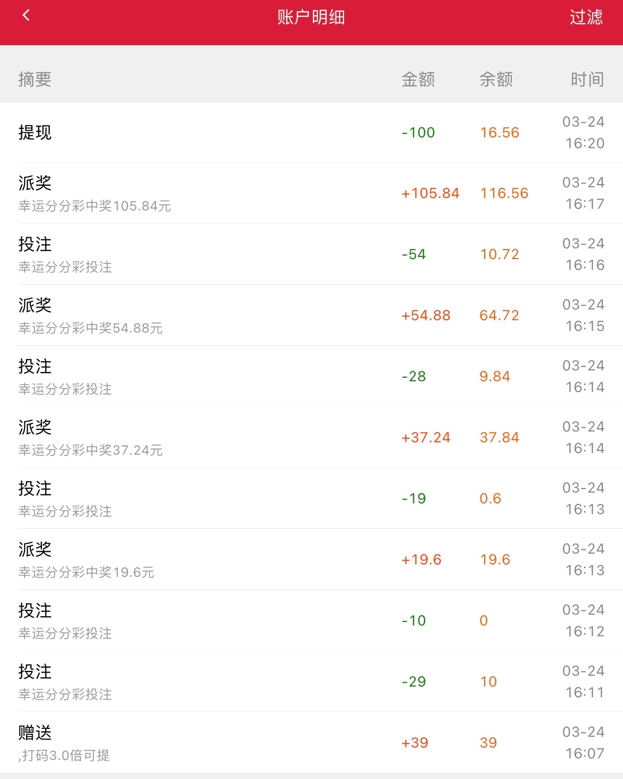Tap the 派奖 +37.24 record

311,437
